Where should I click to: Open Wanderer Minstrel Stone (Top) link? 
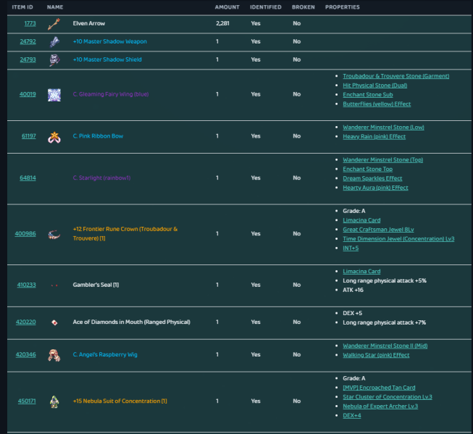click(382, 160)
